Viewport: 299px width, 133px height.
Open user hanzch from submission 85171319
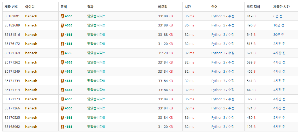pyautogui.click(x=31, y=90)
